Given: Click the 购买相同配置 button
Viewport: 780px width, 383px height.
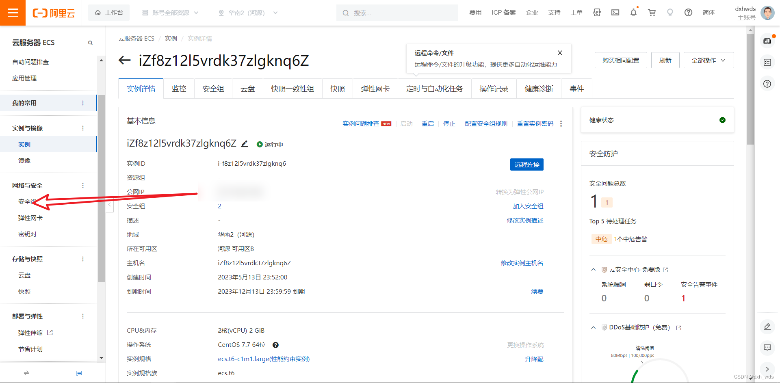Looking at the screenshot, I should tap(621, 60).
